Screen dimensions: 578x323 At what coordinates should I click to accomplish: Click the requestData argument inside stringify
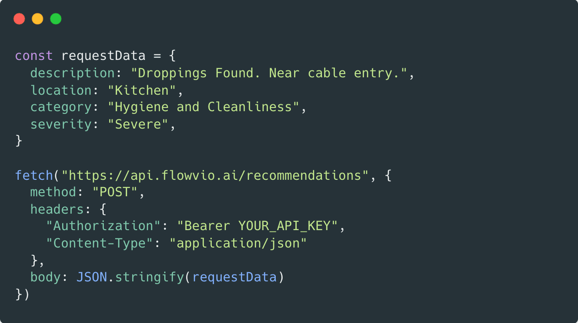tap(234, 277)
